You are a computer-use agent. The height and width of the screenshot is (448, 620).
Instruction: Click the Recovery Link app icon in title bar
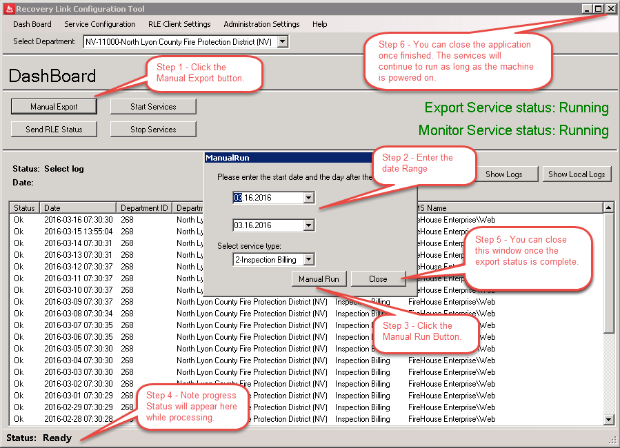click(8, 9)
